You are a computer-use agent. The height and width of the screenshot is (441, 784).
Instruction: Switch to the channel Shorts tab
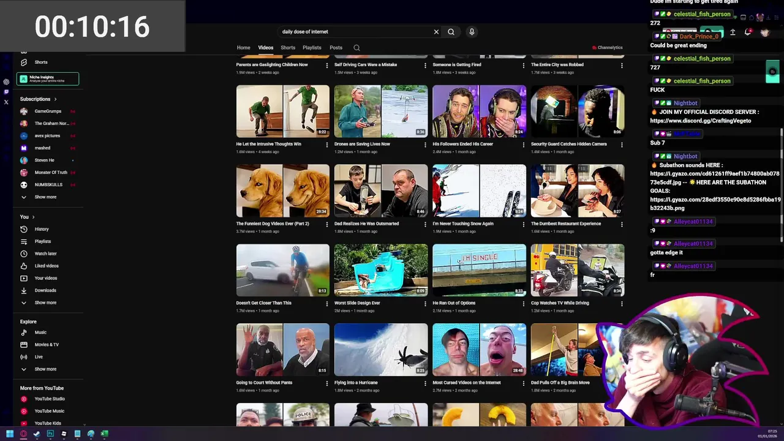[288, 48]
